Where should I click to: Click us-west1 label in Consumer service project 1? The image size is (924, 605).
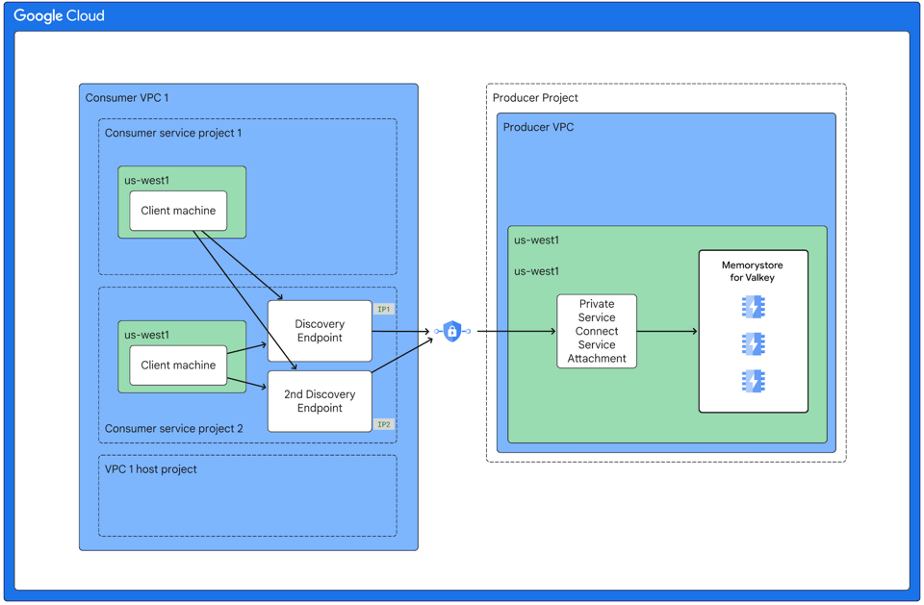pyautogui.click(x=146, y=180)
